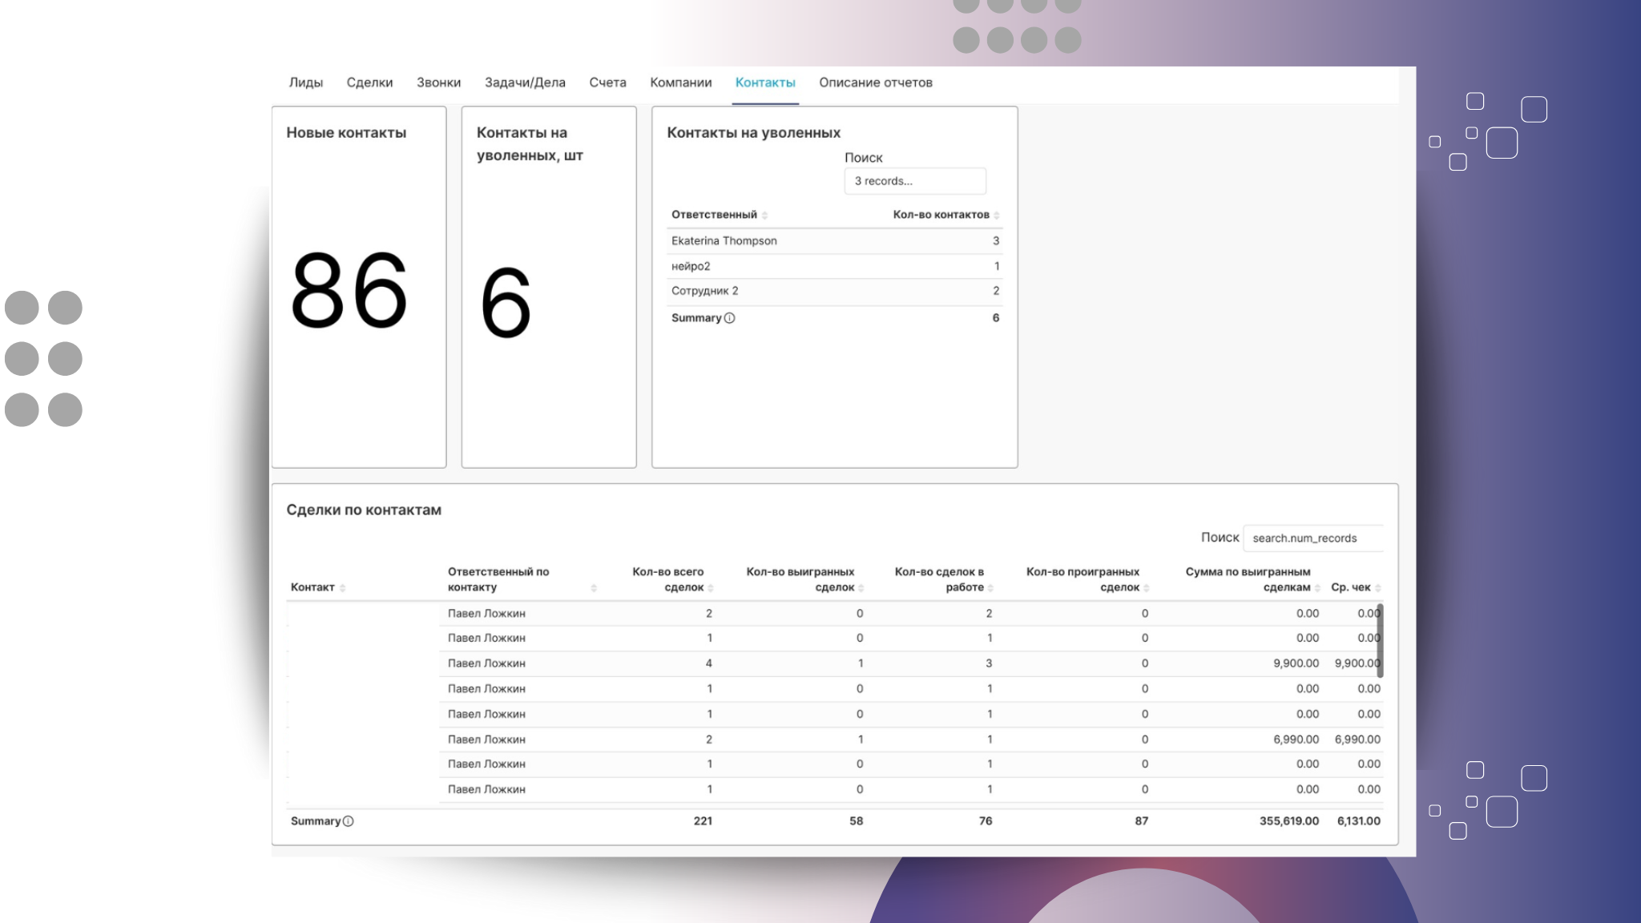Sort by the Кол-во выигранных сделок icon
Screen dimensions: 1641x923
point(861,588)
